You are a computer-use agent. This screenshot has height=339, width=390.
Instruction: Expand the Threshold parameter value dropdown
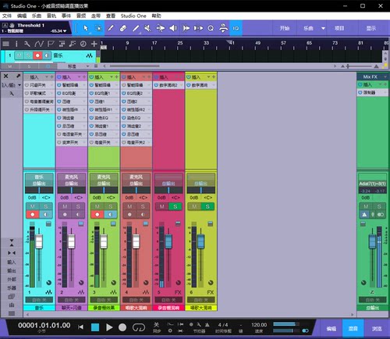(x=65, y=31)
